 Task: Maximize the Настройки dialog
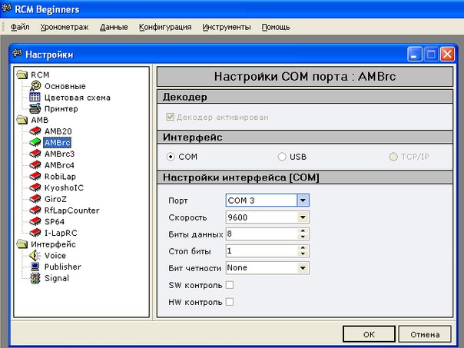point(431,54)
